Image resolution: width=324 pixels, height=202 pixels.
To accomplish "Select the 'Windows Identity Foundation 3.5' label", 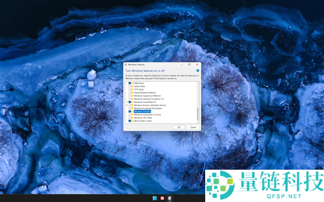I will [x=149, y=99].
